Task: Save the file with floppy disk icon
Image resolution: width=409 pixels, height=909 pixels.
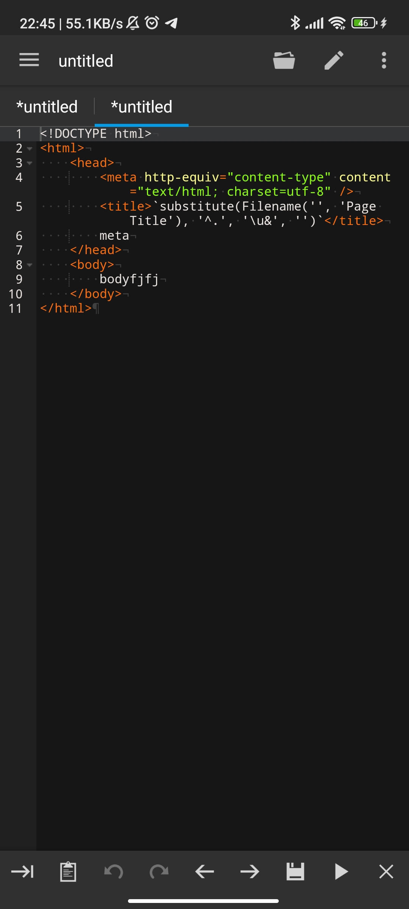Action: tap(295, 872)
